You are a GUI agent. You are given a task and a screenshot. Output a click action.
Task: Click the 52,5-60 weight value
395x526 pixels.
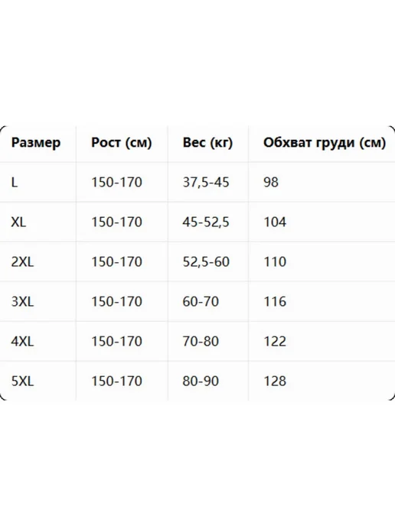coord(206,261)
